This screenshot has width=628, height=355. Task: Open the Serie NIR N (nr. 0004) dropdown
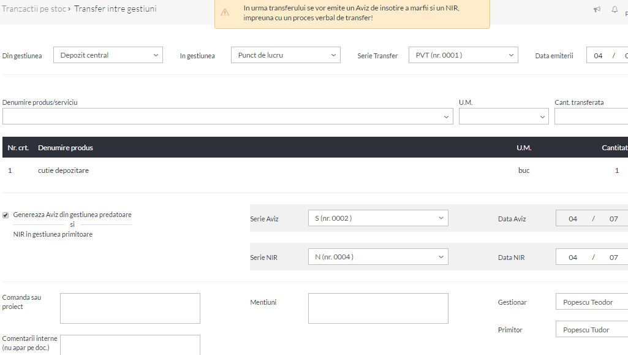pos(378,257)
